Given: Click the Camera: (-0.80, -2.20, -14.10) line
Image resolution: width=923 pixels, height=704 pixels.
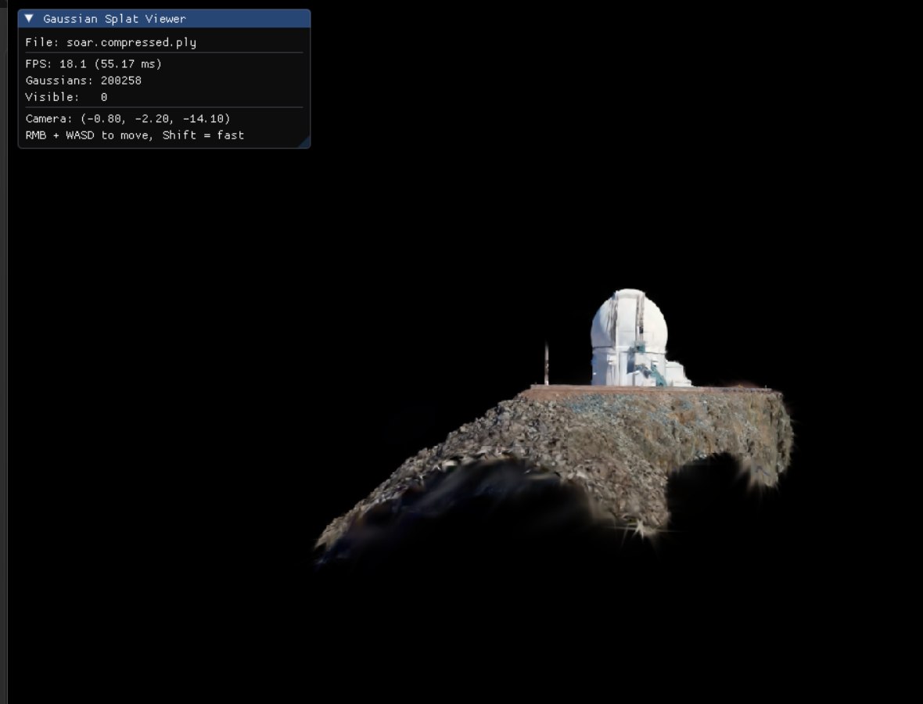Looking at the screenshot, I should pyautogui.click(x=127, y=119).
